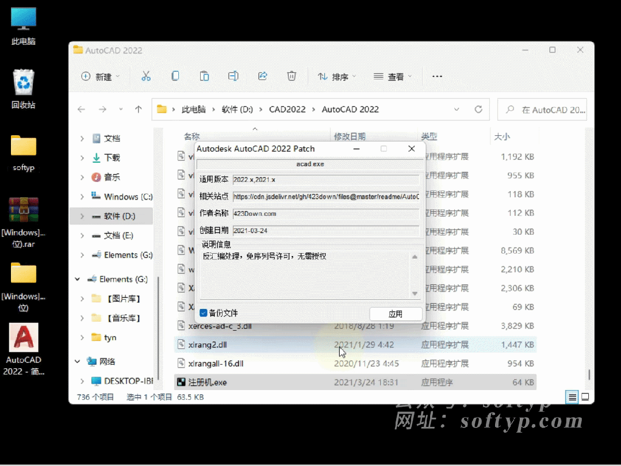Select the xirang2.dll file
The width and height of the screenshot is (621, 466).
pyautogui.click(x=355, y=345)
